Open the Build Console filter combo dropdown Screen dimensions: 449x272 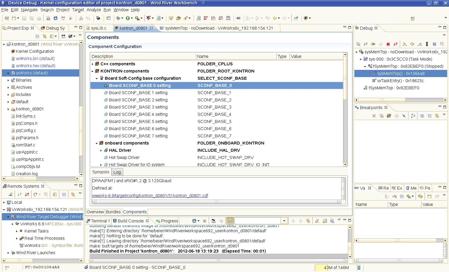click(x=284, y=221)
